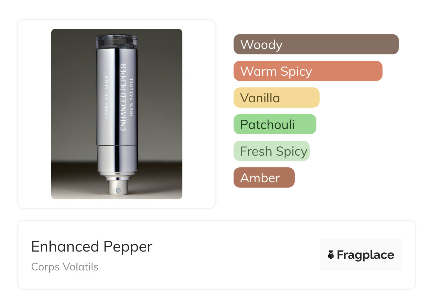This screenshot has width=433, height=307.
Task: Pick the Fresh Spicy accord bar
Action: click(x=271, y=151)
